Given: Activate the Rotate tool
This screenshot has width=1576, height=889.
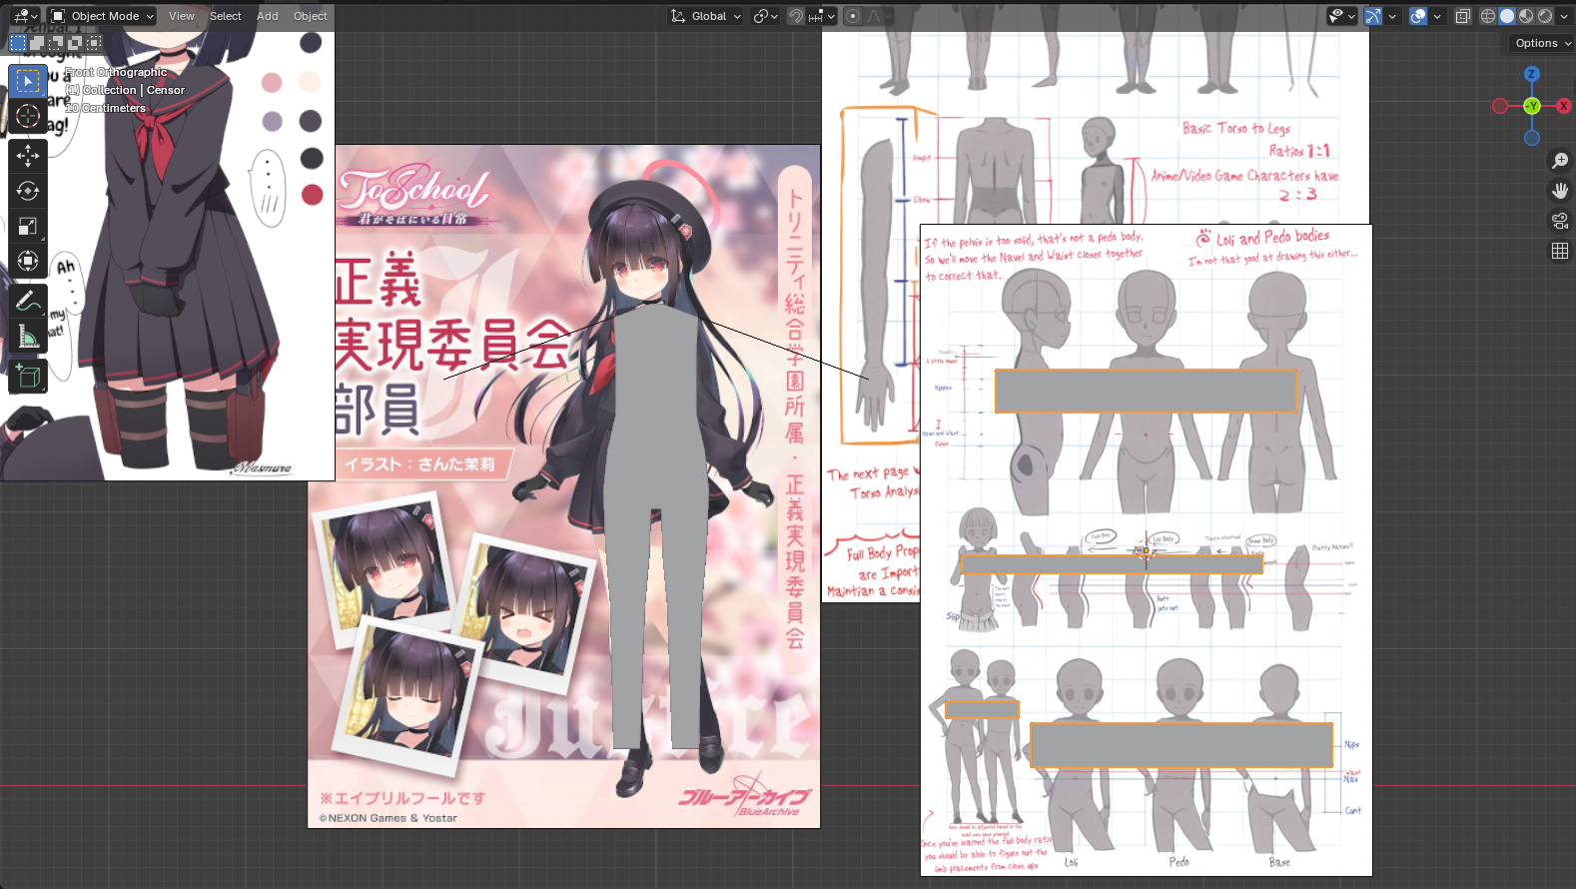Looking at the screenshot, I should coord(28,191).
